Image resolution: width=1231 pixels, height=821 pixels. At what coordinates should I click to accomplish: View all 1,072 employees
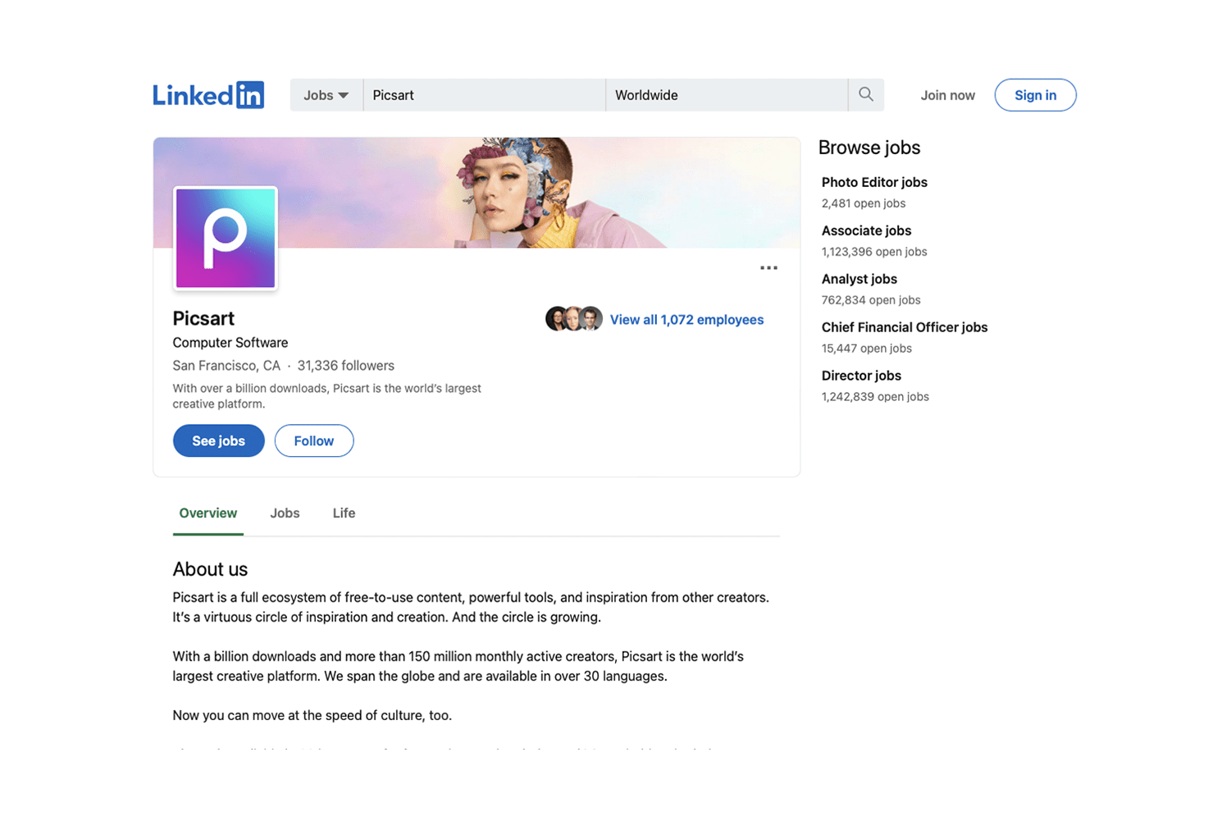tap(686, 319)
